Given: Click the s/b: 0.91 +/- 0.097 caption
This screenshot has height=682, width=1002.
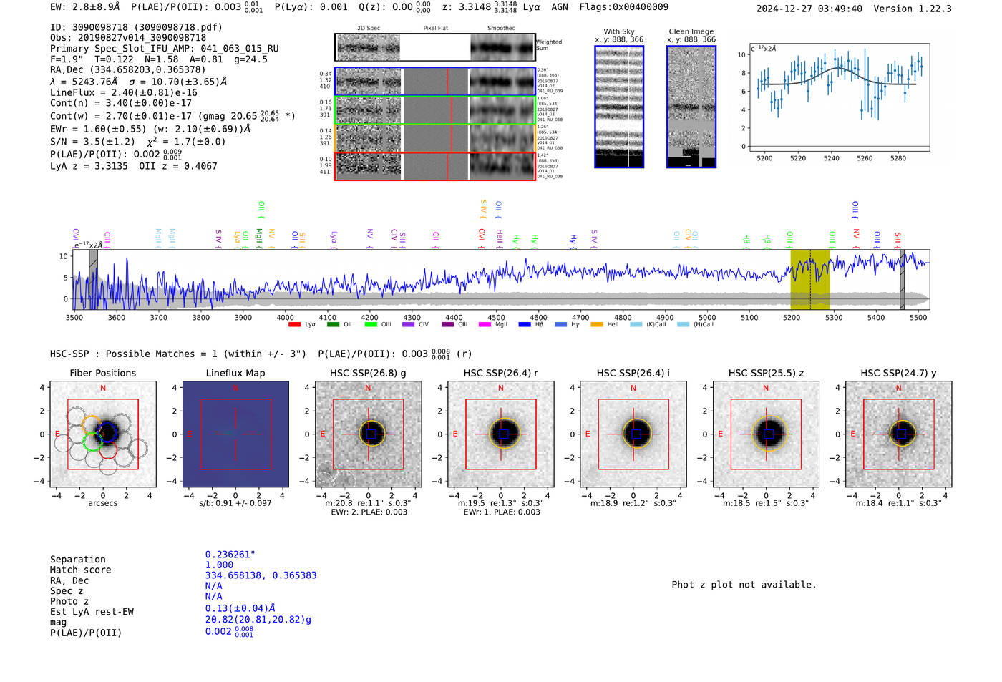Looking at the screenshot, I should [235, 503].
